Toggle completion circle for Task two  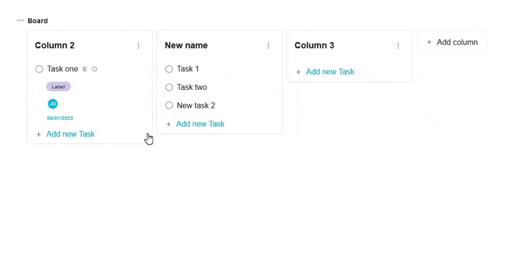tap(169, 87)
